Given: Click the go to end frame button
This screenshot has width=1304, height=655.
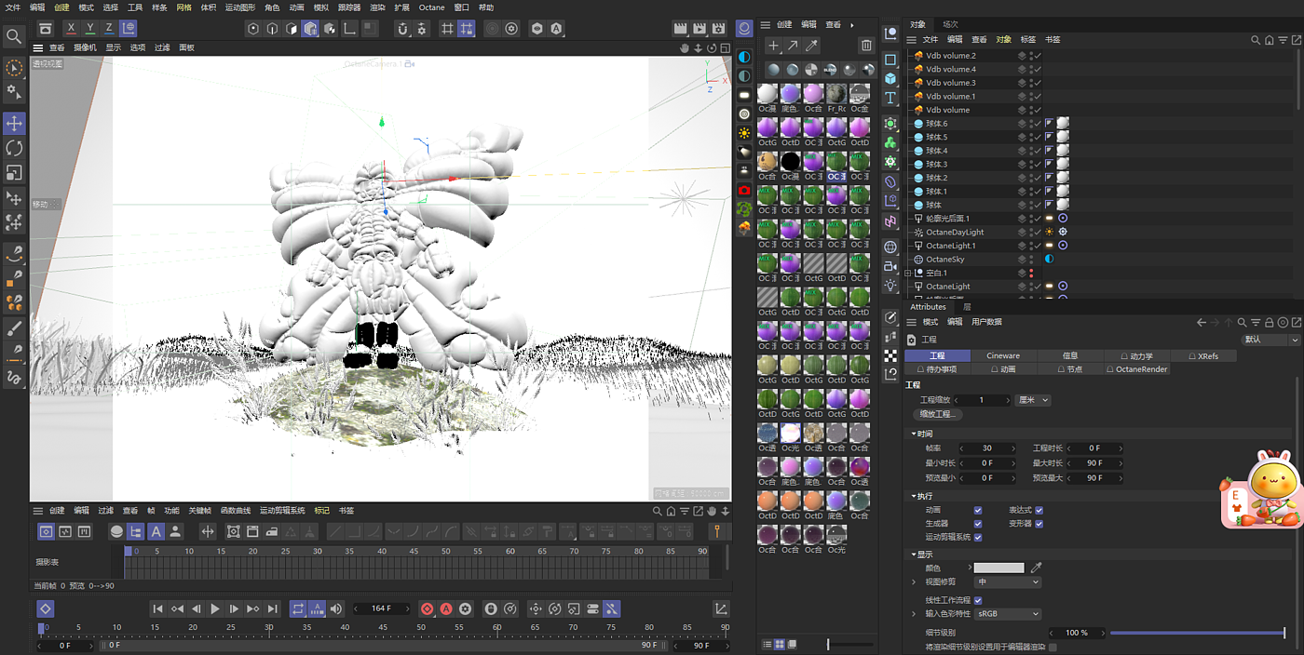Looking at the screenshot, I should [x=273, y=608].
